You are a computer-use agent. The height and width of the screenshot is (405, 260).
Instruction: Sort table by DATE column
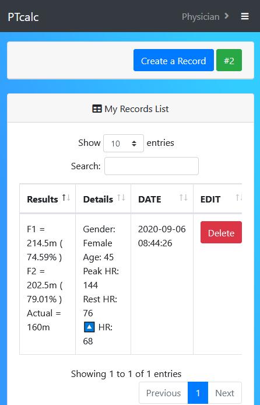point(162,199)
